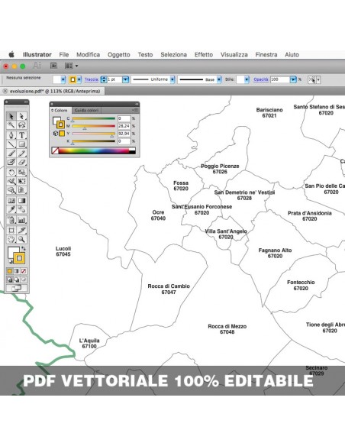The image size is (345, 446).
Task: Select the Gradient tool
Action: tap(21, 201)
